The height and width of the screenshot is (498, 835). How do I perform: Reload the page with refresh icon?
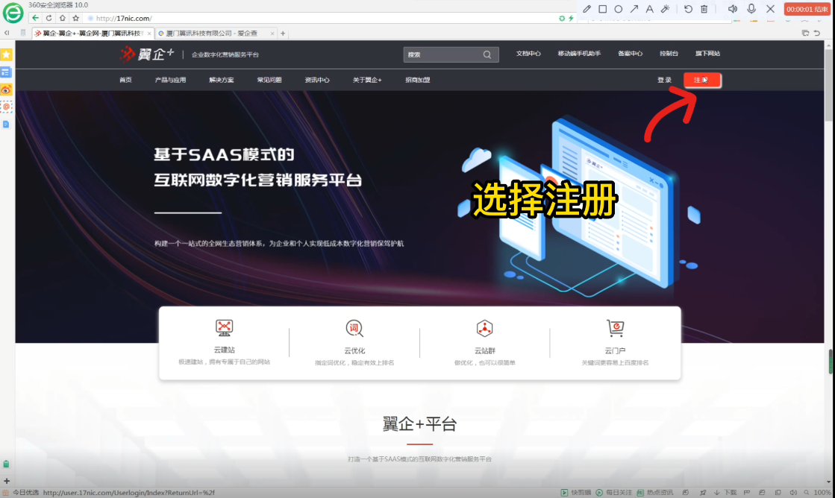[49, 18]
